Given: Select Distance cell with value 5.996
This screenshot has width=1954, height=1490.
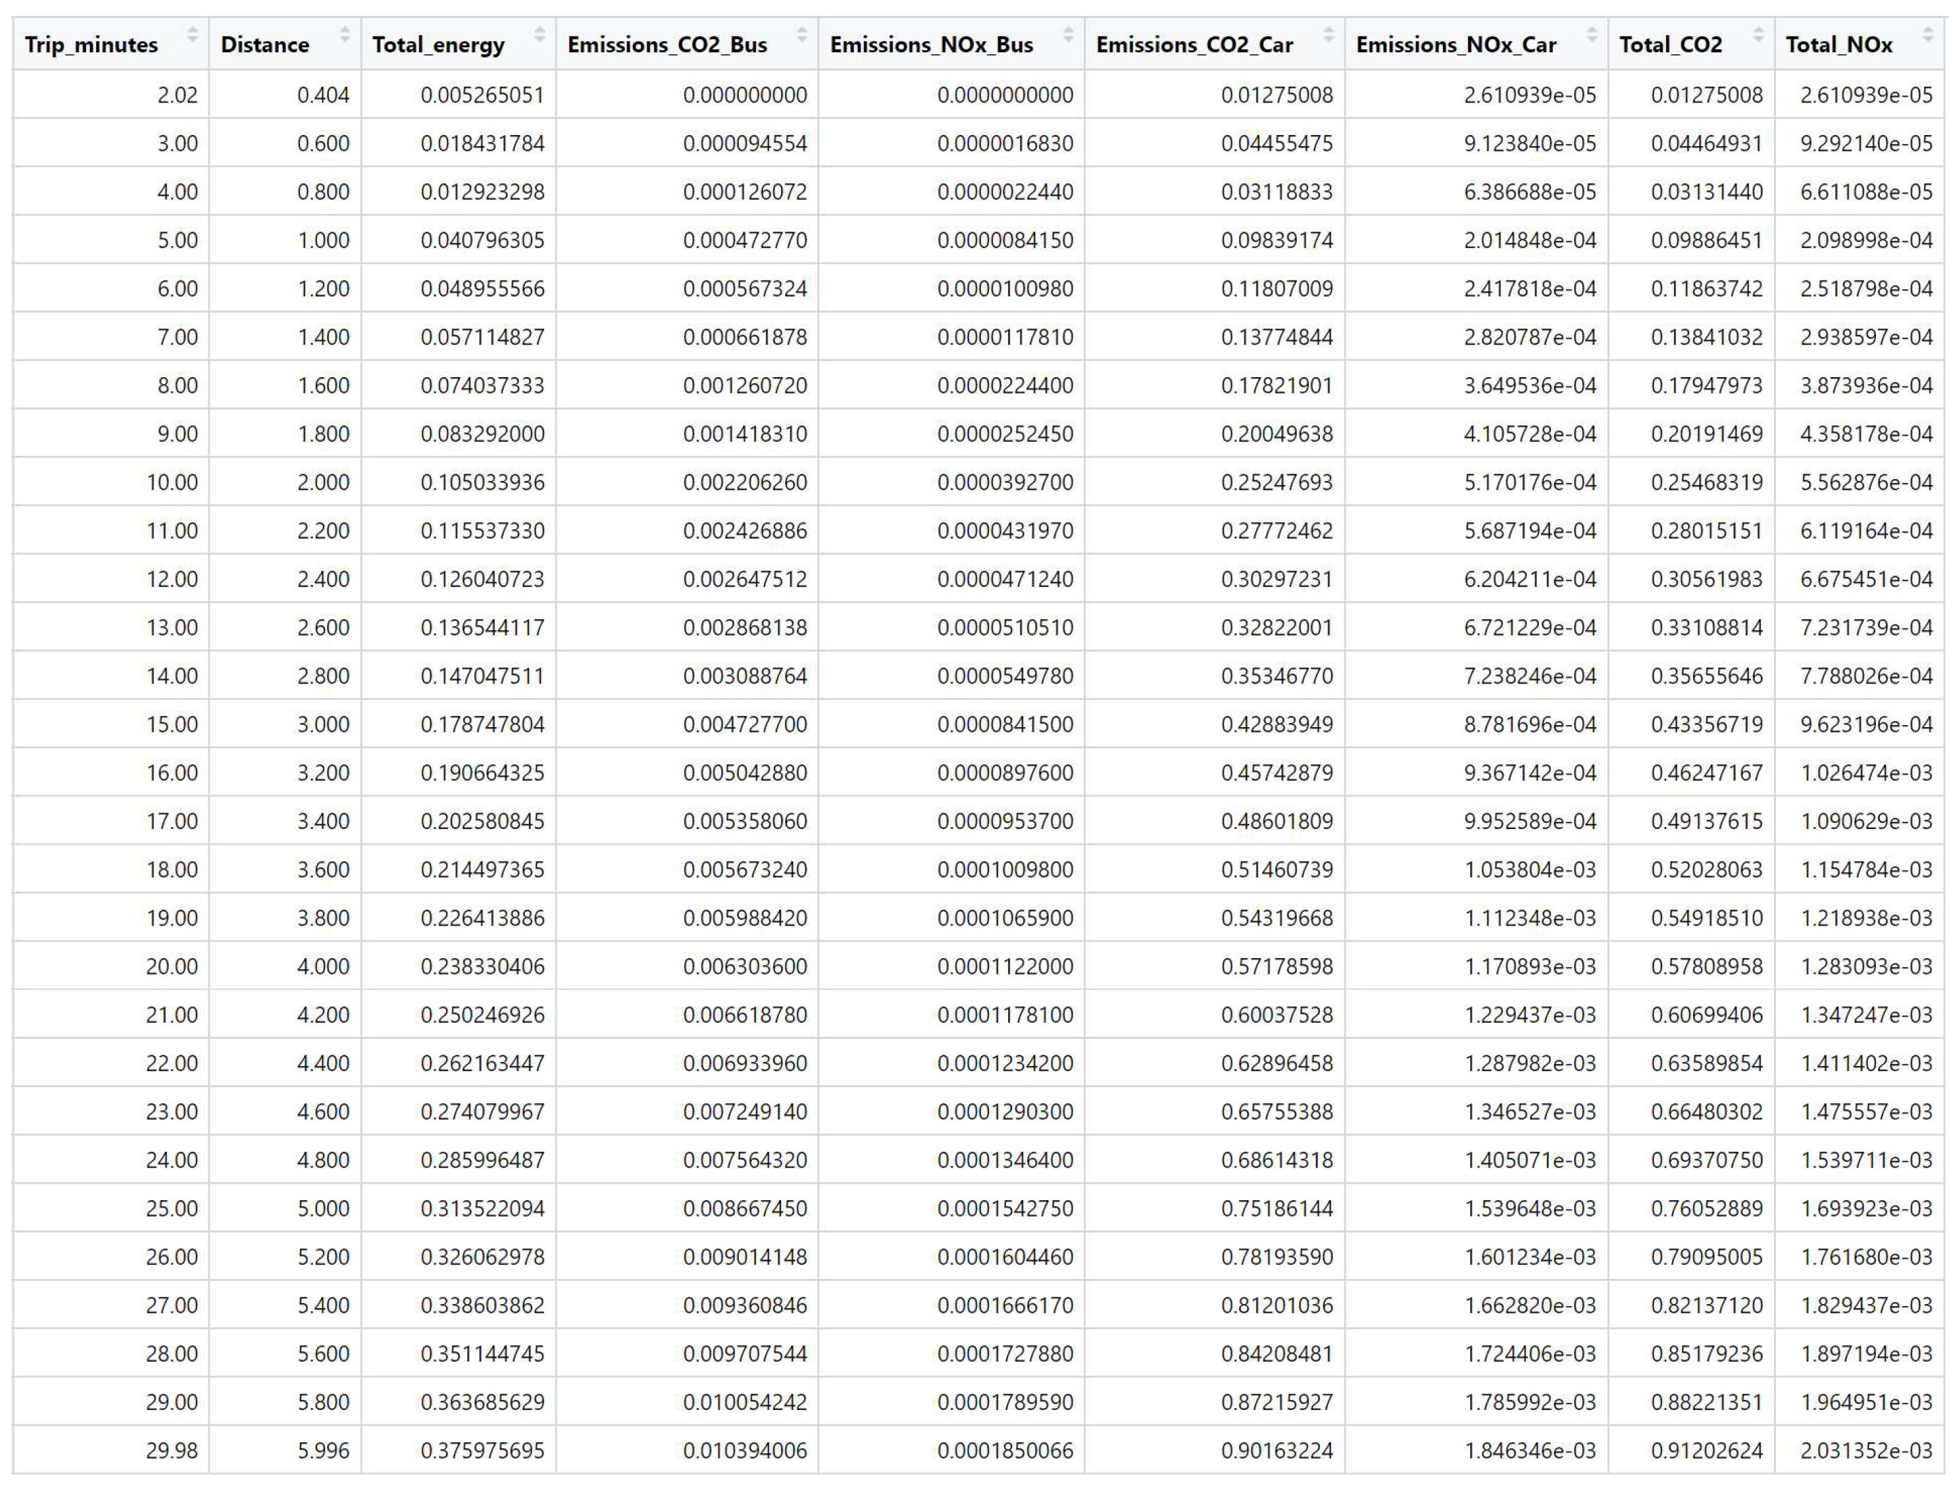Looking at the screenshot, I should [x=323, y=1450].
